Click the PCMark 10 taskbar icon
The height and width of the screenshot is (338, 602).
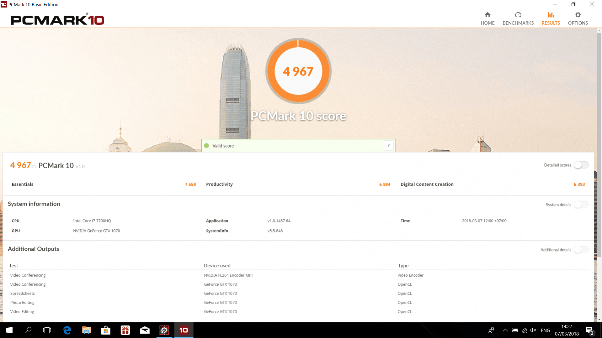pyautogui.click(x=184, y=330)
